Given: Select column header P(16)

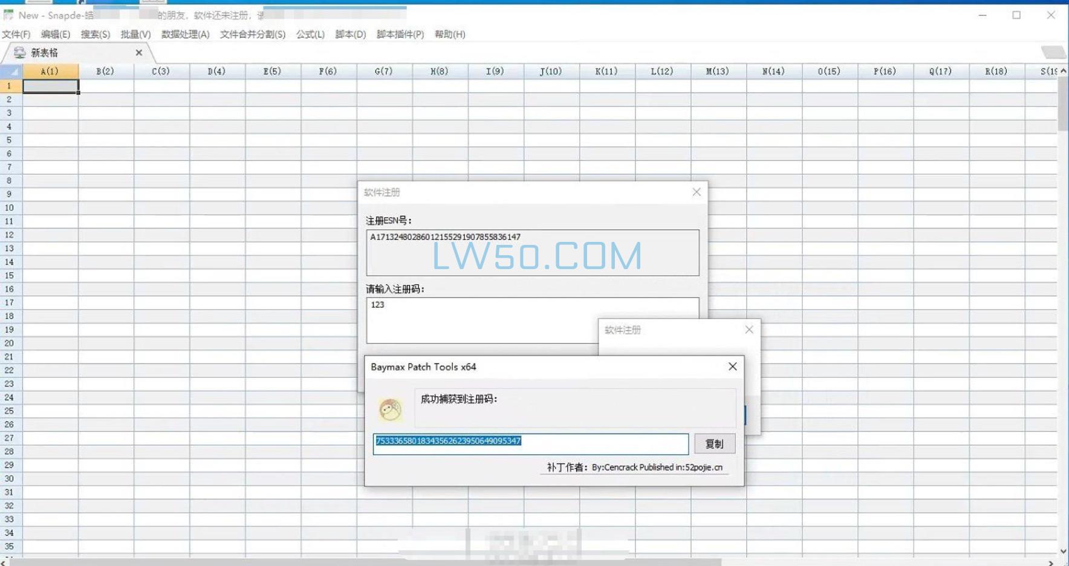Looking at the screenshot, I should [885, 71].
